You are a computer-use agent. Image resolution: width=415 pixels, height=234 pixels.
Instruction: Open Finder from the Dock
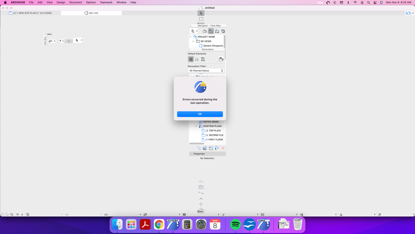pyautogui.click(x=117, y=224)
